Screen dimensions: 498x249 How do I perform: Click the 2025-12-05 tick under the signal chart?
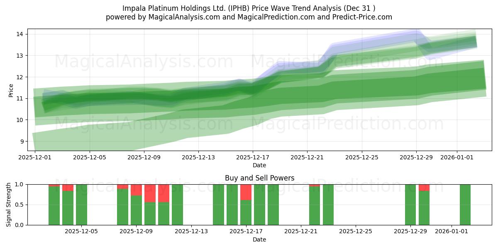coord(82,232)
